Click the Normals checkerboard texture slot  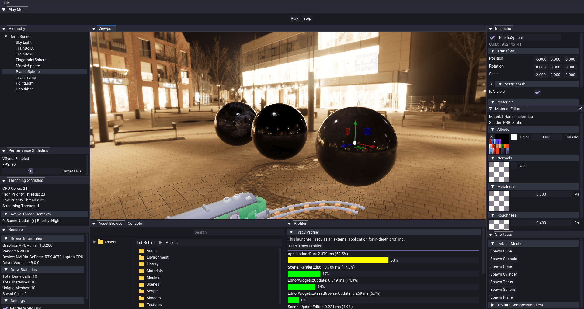click(x=499, y=172)
